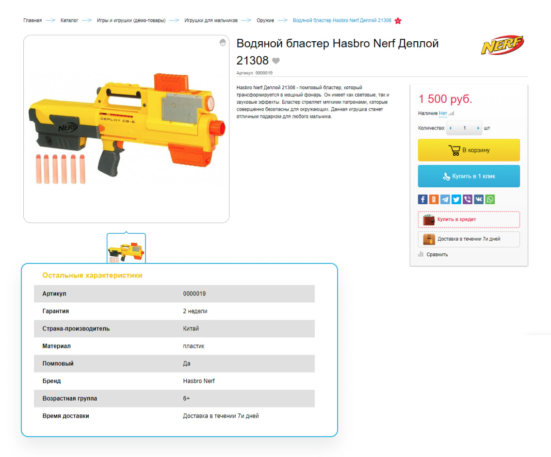Image resolution: width=551 pixels, height=457 pixels.
Task: Click Возрастная группа value 6+
Action: [186, 398]
